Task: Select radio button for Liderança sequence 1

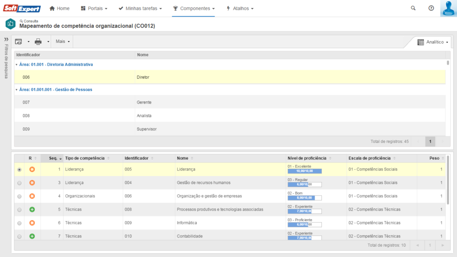Action: pyautogui.click(x=19, y=170)
